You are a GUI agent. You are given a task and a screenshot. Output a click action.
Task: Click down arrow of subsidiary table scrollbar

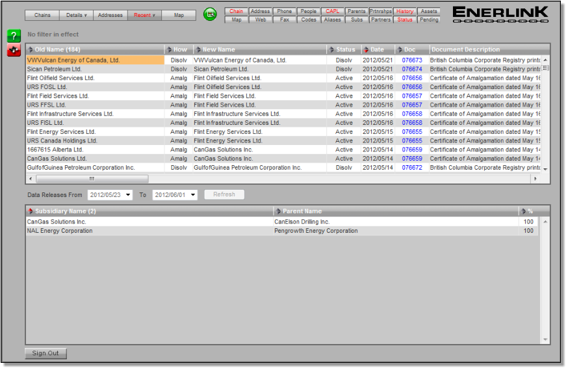pos(545,340)
